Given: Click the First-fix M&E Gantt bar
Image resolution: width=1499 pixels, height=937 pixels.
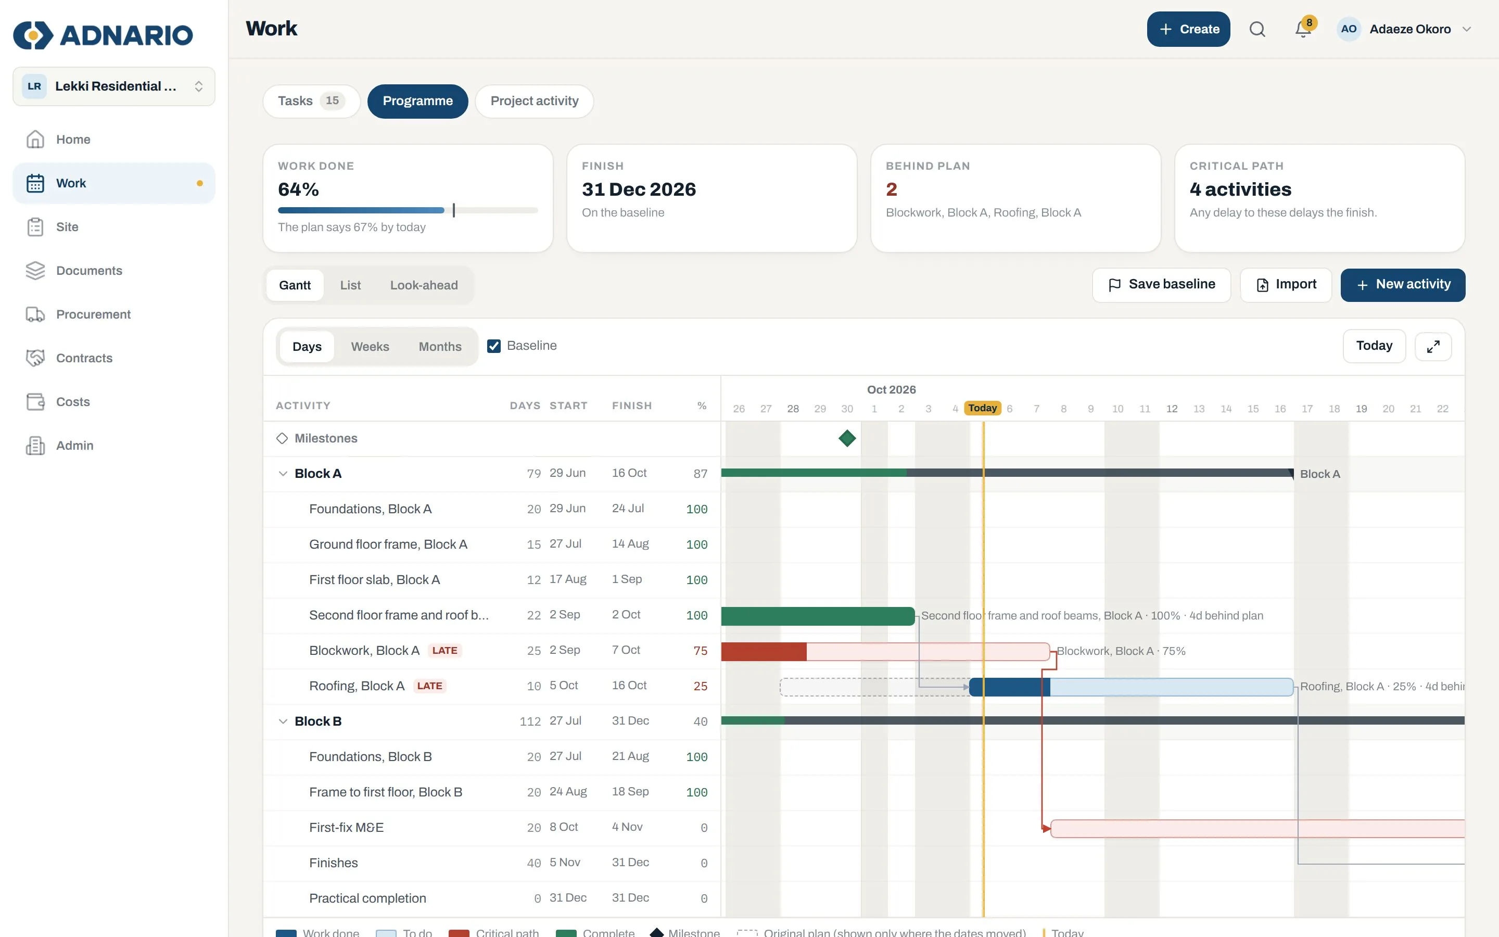Looking at the screenshot, I should 1257,829.
